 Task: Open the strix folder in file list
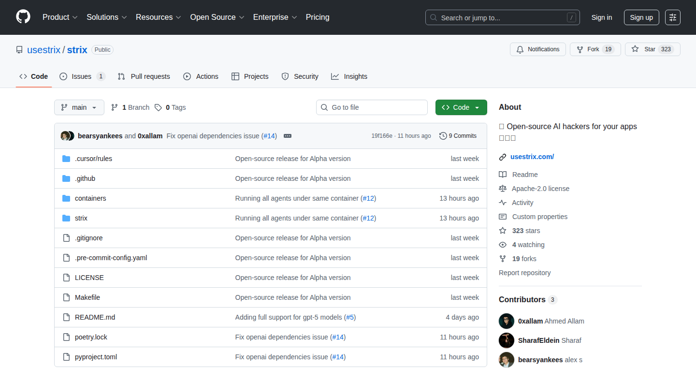coord(81,218)
